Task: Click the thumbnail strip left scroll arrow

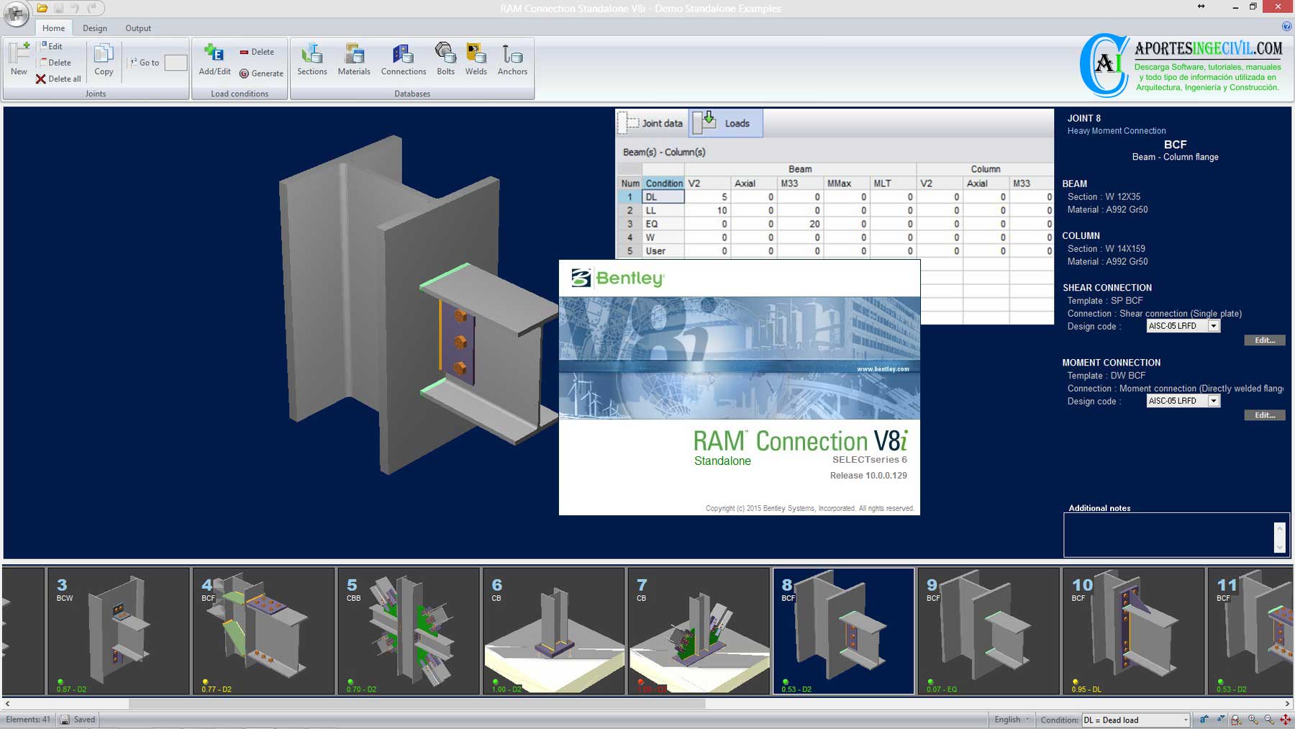Action: click(x=6, y=704)
